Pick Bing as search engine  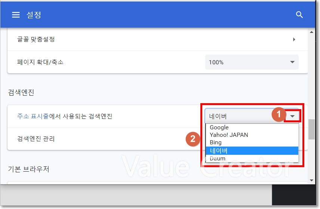[252, 142]
